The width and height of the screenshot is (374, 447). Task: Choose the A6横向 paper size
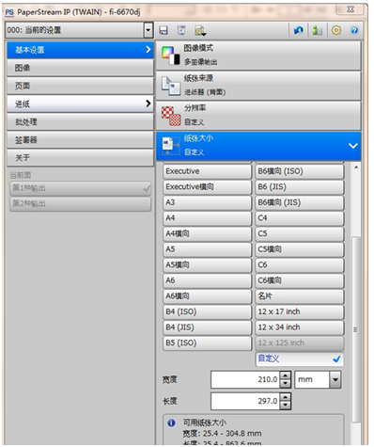pyautogui.click(x=207, y=296)
